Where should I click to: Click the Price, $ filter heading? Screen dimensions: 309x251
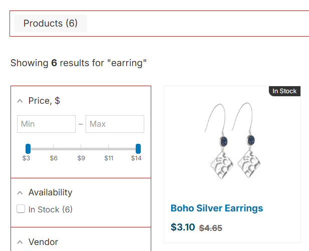click(x=44, y=101)
